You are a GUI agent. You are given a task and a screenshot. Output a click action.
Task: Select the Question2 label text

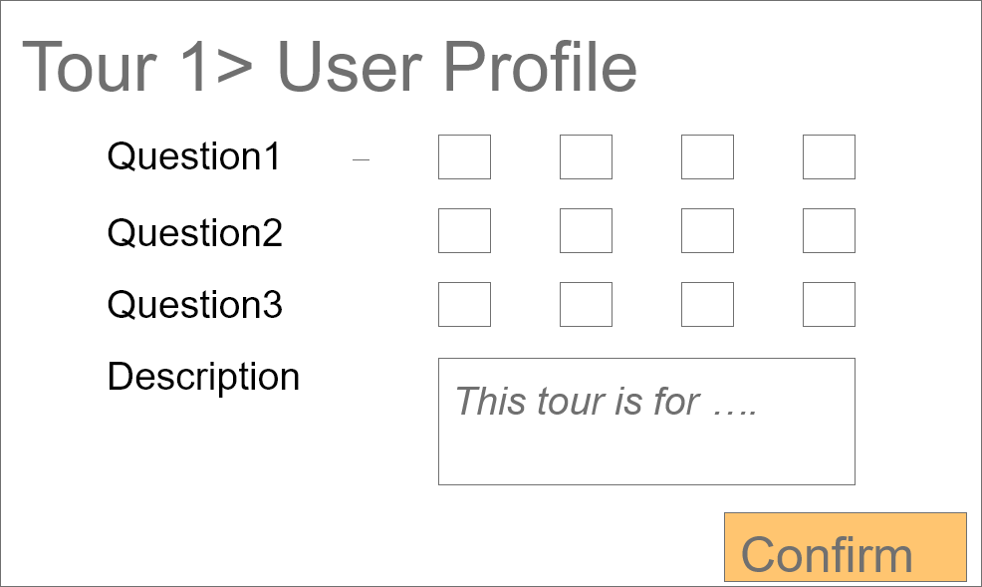[195, 233]
